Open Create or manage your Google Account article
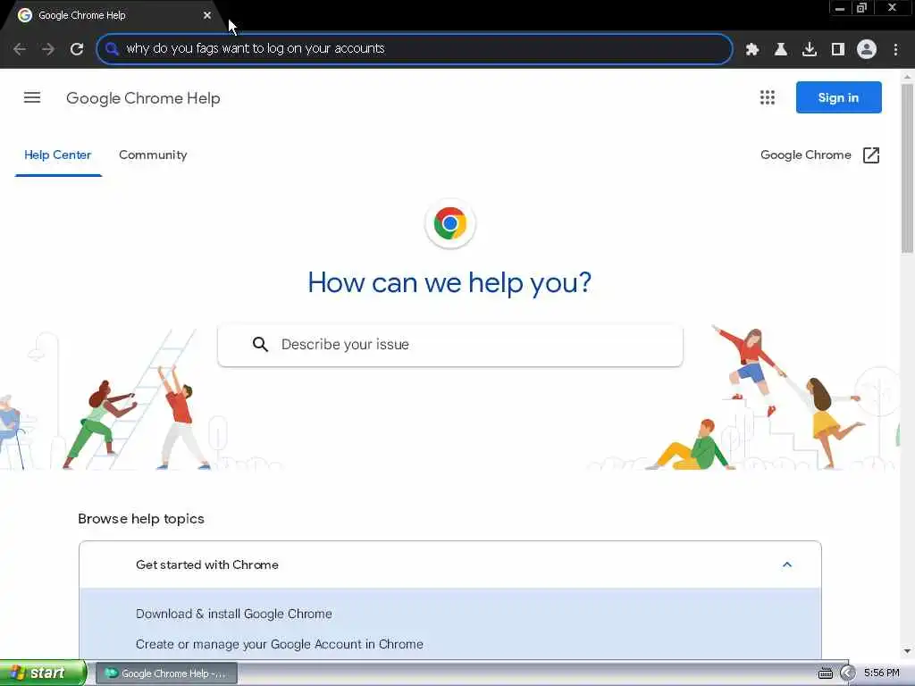The height and width of the screenshot is (686, 915). (x=279, y=644)
